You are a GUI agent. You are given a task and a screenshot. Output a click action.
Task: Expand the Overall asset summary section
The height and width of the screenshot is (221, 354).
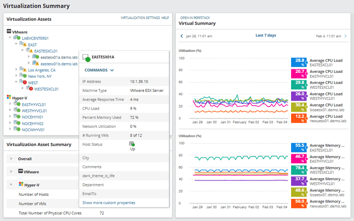point(12,159)
